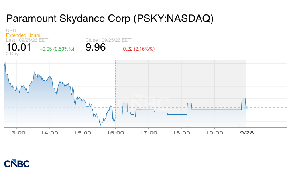Click the 13:00 time axis label

tap(17, 133)
